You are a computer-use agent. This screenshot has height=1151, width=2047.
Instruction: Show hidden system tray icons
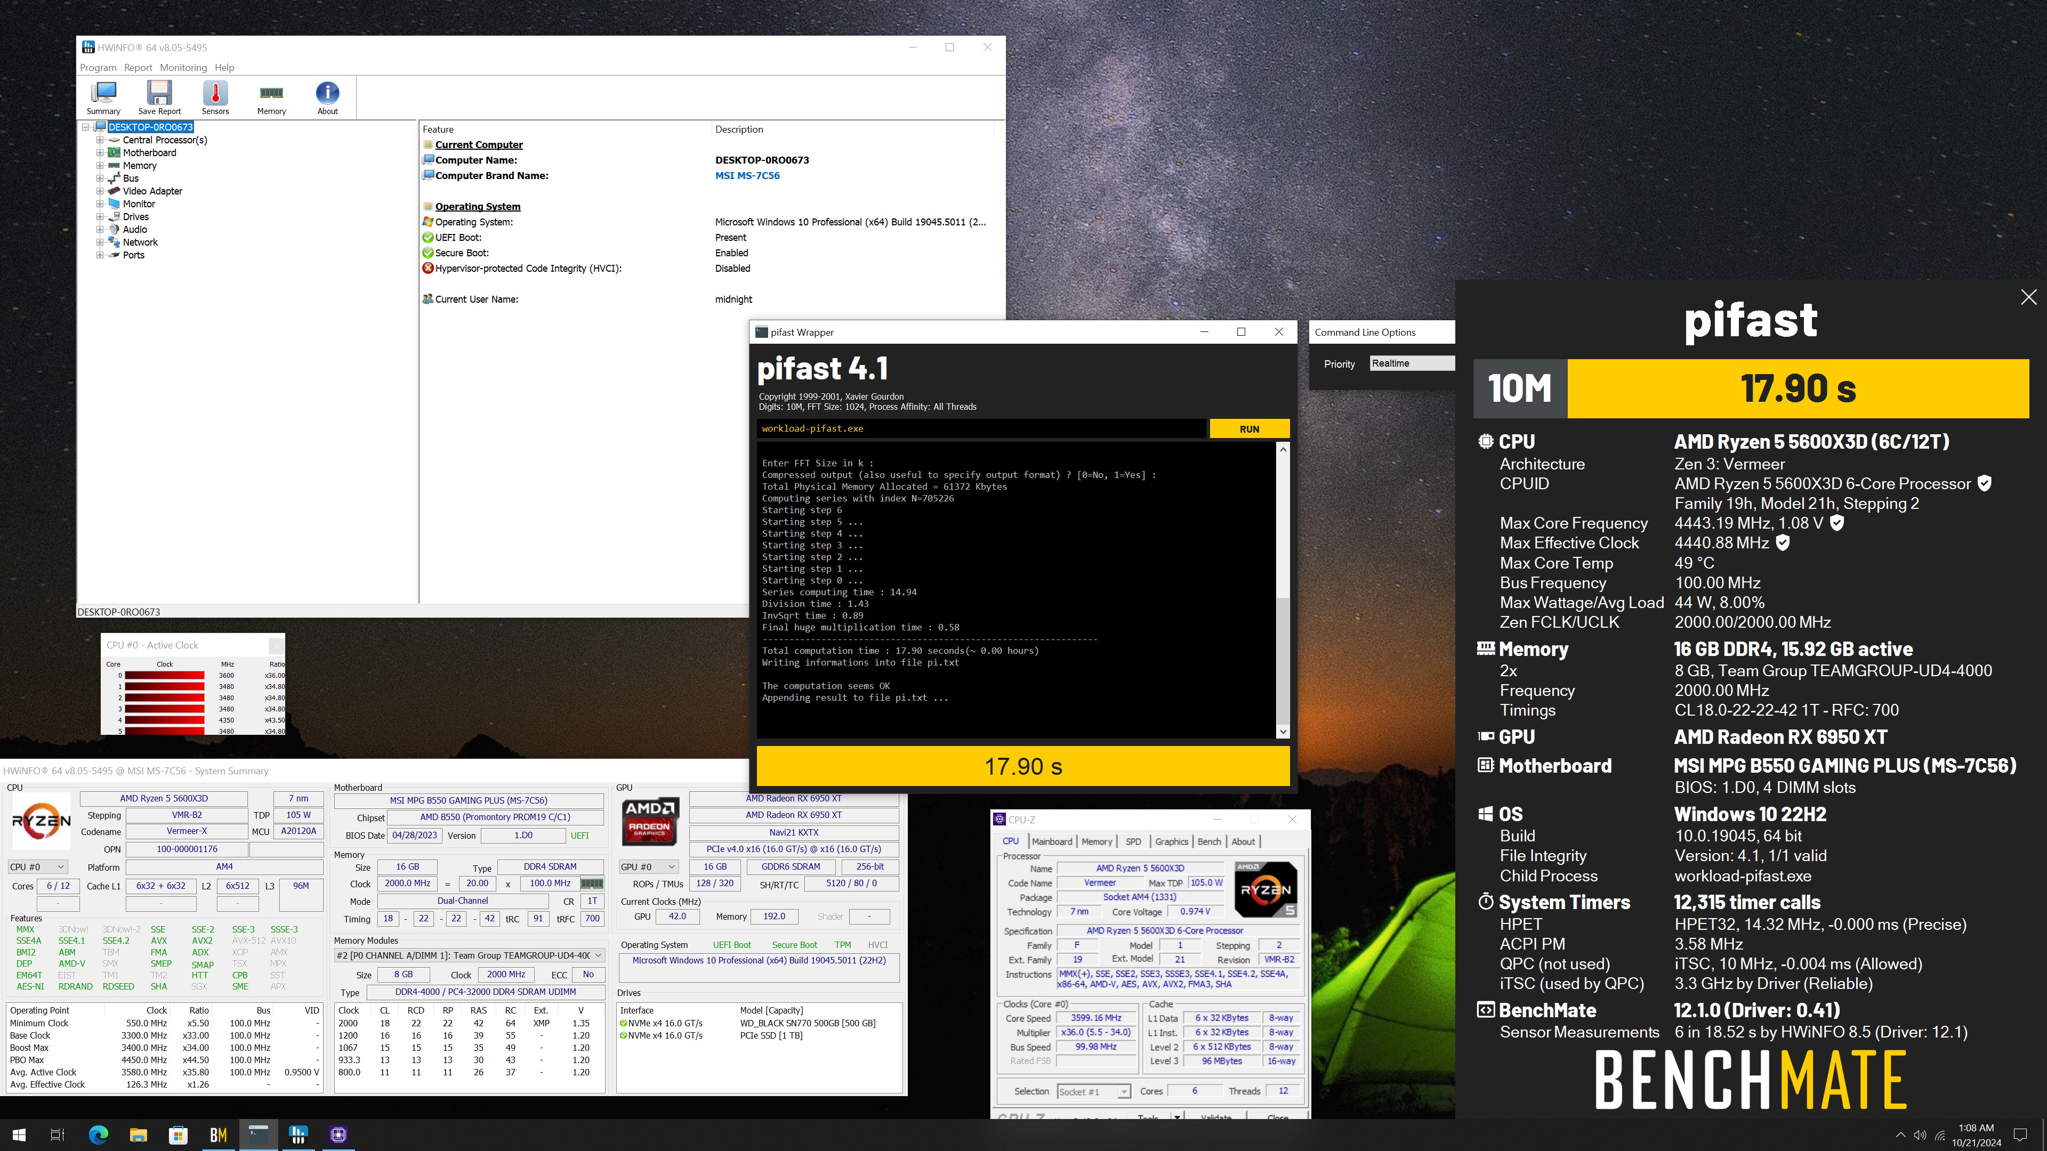[x=1900, y=1135]
